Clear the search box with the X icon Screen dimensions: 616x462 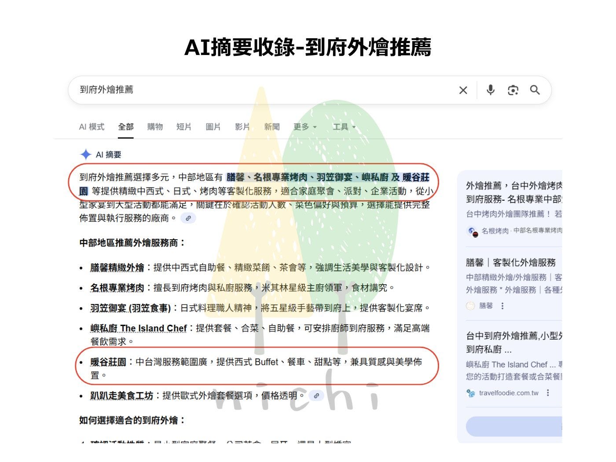point(463,90)
